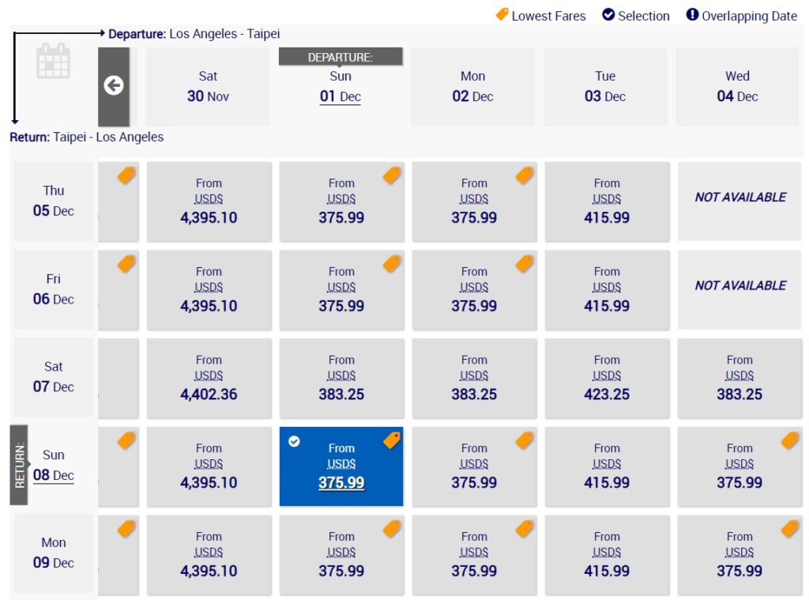The width and height of the screenshot is (809, 600).
Task: Select Mon 09 Dec return date
Action: 54,553
